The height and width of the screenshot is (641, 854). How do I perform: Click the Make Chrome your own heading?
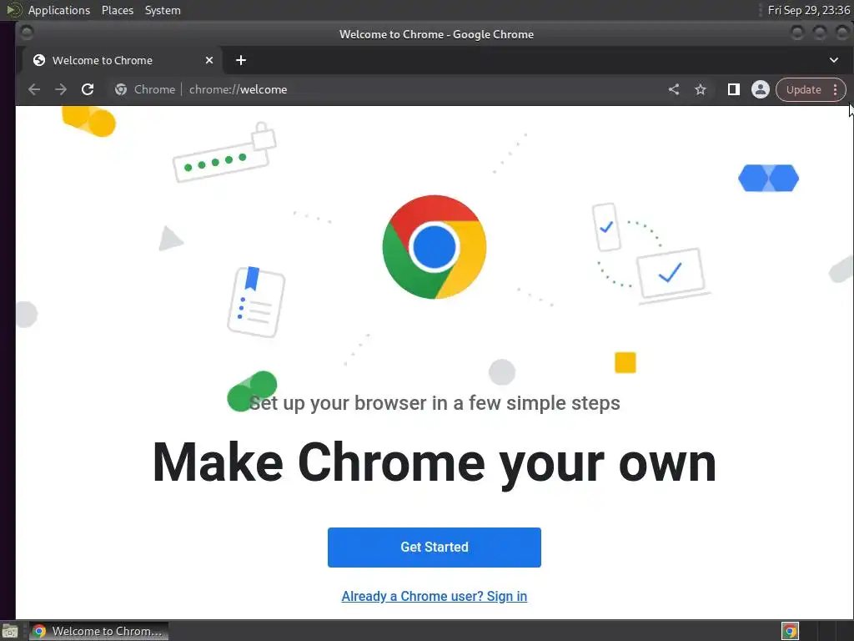pyautogui.click(x=434, y=462)
